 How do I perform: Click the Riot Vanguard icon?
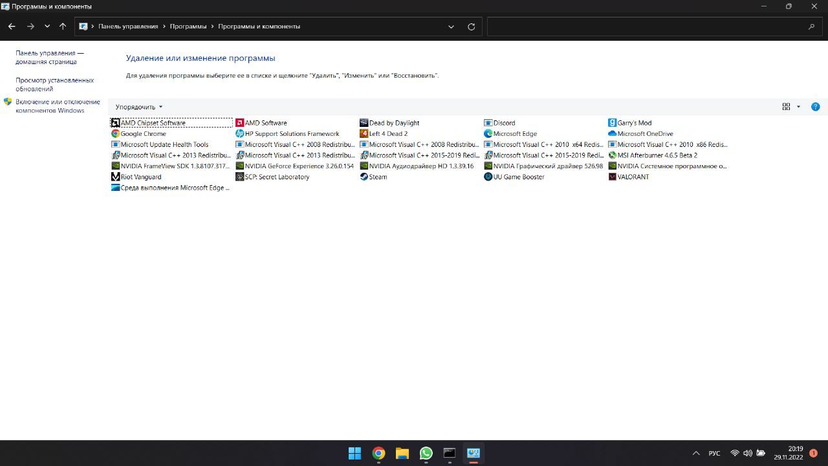coord(115,177)
